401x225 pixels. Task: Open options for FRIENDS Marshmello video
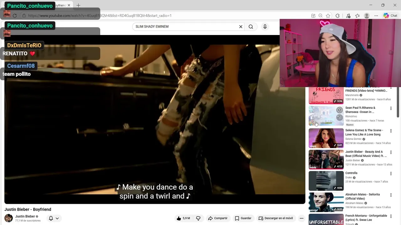(391, 88)
